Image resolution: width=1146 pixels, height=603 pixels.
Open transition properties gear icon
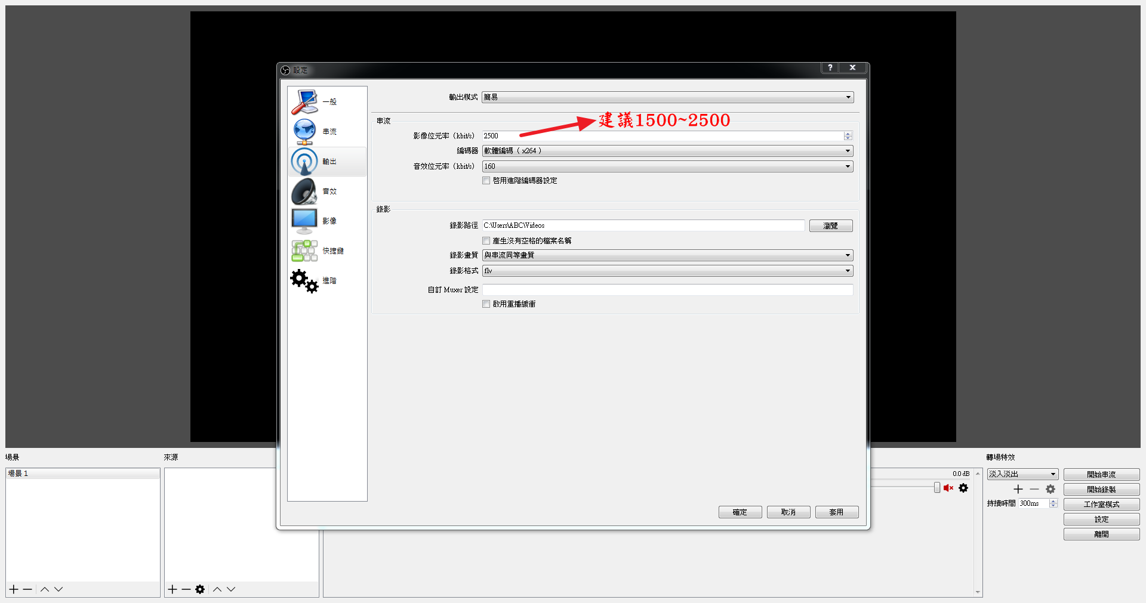coord(1050,489)
